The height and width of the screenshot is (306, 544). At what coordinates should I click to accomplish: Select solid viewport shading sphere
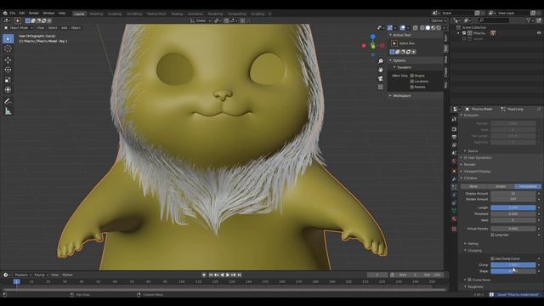[428, 28]
